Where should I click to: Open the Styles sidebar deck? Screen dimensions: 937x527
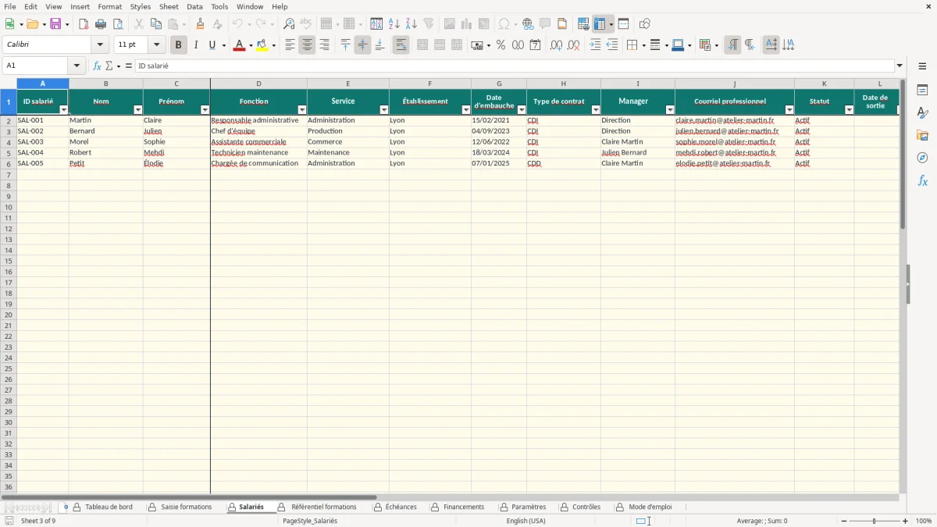922,113
